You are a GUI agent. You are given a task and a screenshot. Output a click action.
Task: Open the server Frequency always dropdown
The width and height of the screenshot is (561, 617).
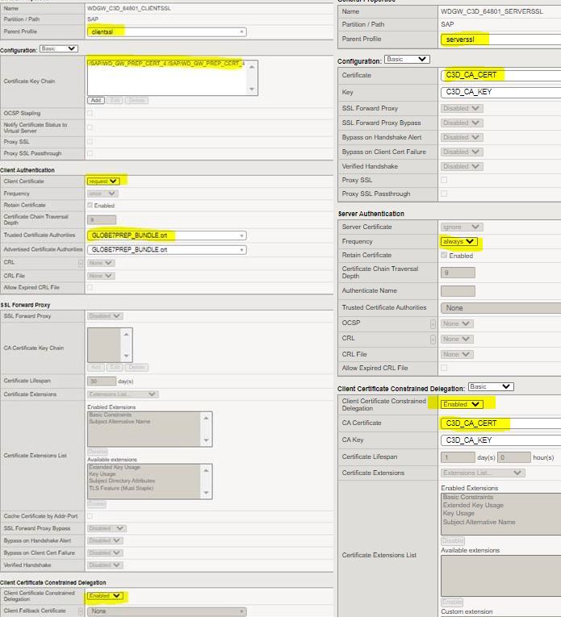tap(458, 242)
